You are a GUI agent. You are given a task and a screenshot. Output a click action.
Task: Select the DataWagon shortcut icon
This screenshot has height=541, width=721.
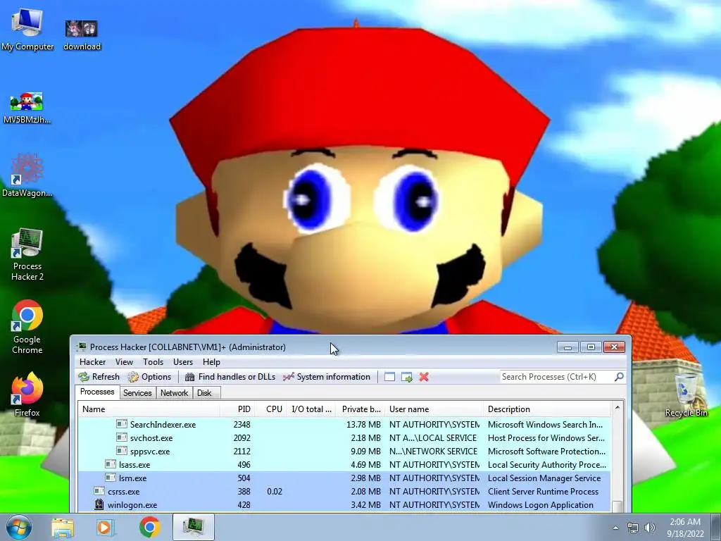click(27, 175)
